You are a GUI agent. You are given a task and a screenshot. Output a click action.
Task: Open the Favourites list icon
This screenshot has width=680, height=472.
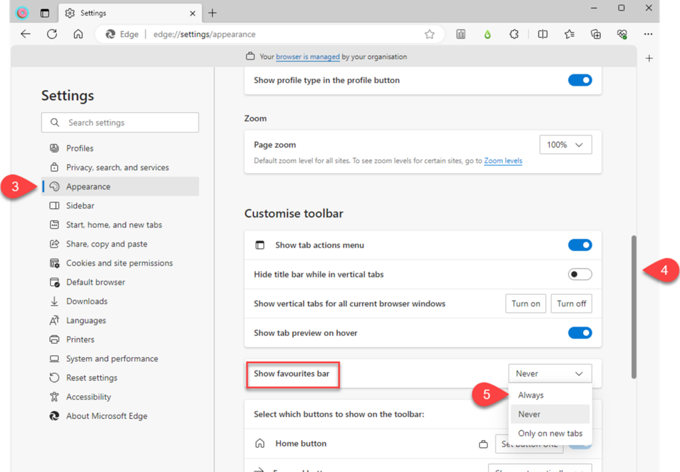coord(569,35)
